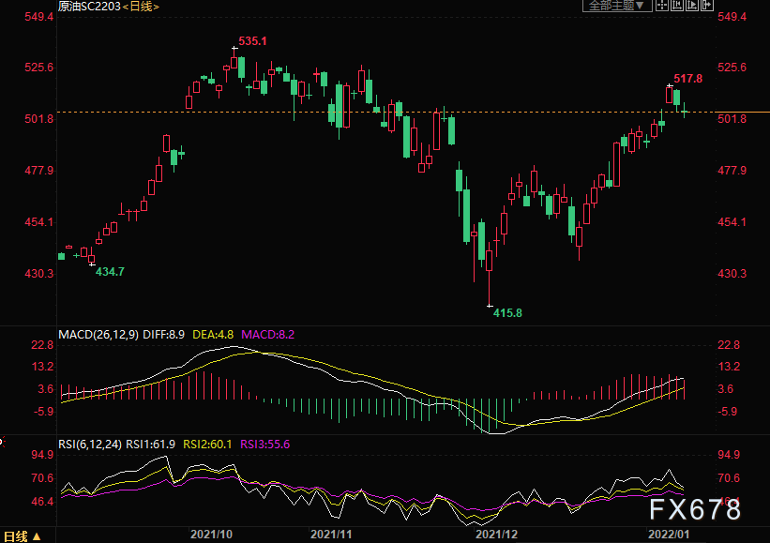Click the 原油SC2203 contract title
This screenshot has width=770, height=543.
tap(89, 7)
